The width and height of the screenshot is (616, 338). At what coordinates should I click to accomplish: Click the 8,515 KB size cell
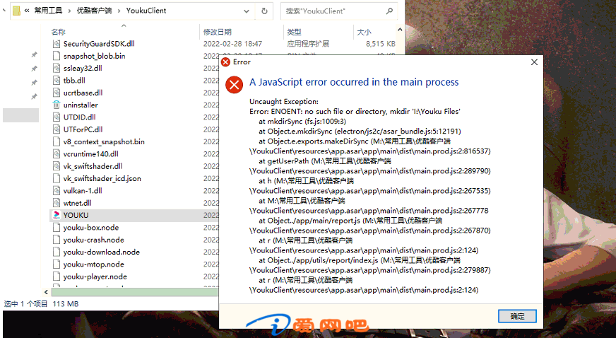pos(381,44)
